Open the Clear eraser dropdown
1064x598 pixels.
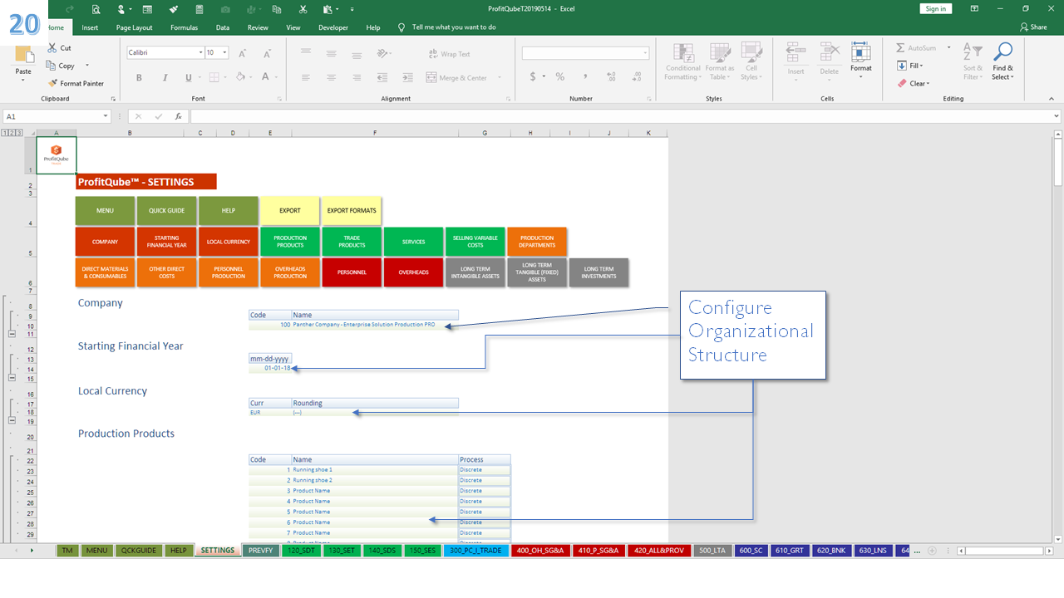[914, 83]
